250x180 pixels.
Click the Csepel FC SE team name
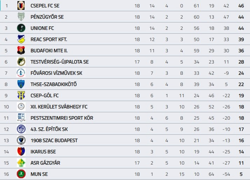tap(45, 6)
